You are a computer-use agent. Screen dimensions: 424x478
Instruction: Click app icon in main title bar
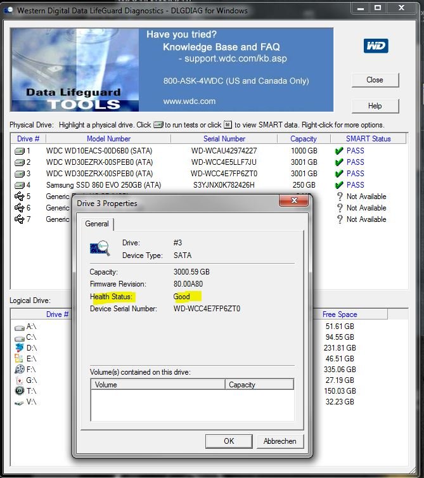[8, 10]
